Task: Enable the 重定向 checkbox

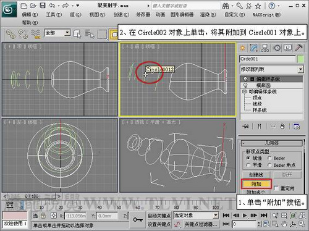Action: [x=276, y=188]
